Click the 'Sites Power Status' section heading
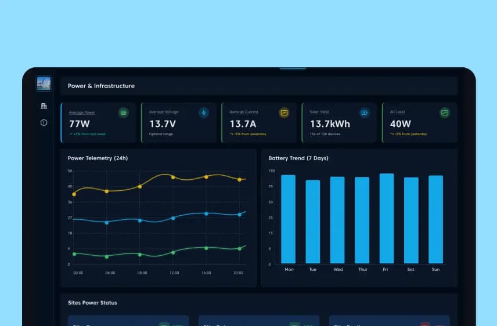The image size is (497, 326). click(92, 303)
